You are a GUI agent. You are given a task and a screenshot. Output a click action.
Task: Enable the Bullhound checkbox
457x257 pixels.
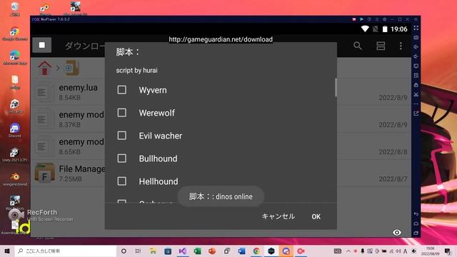(x=122, y=158)
